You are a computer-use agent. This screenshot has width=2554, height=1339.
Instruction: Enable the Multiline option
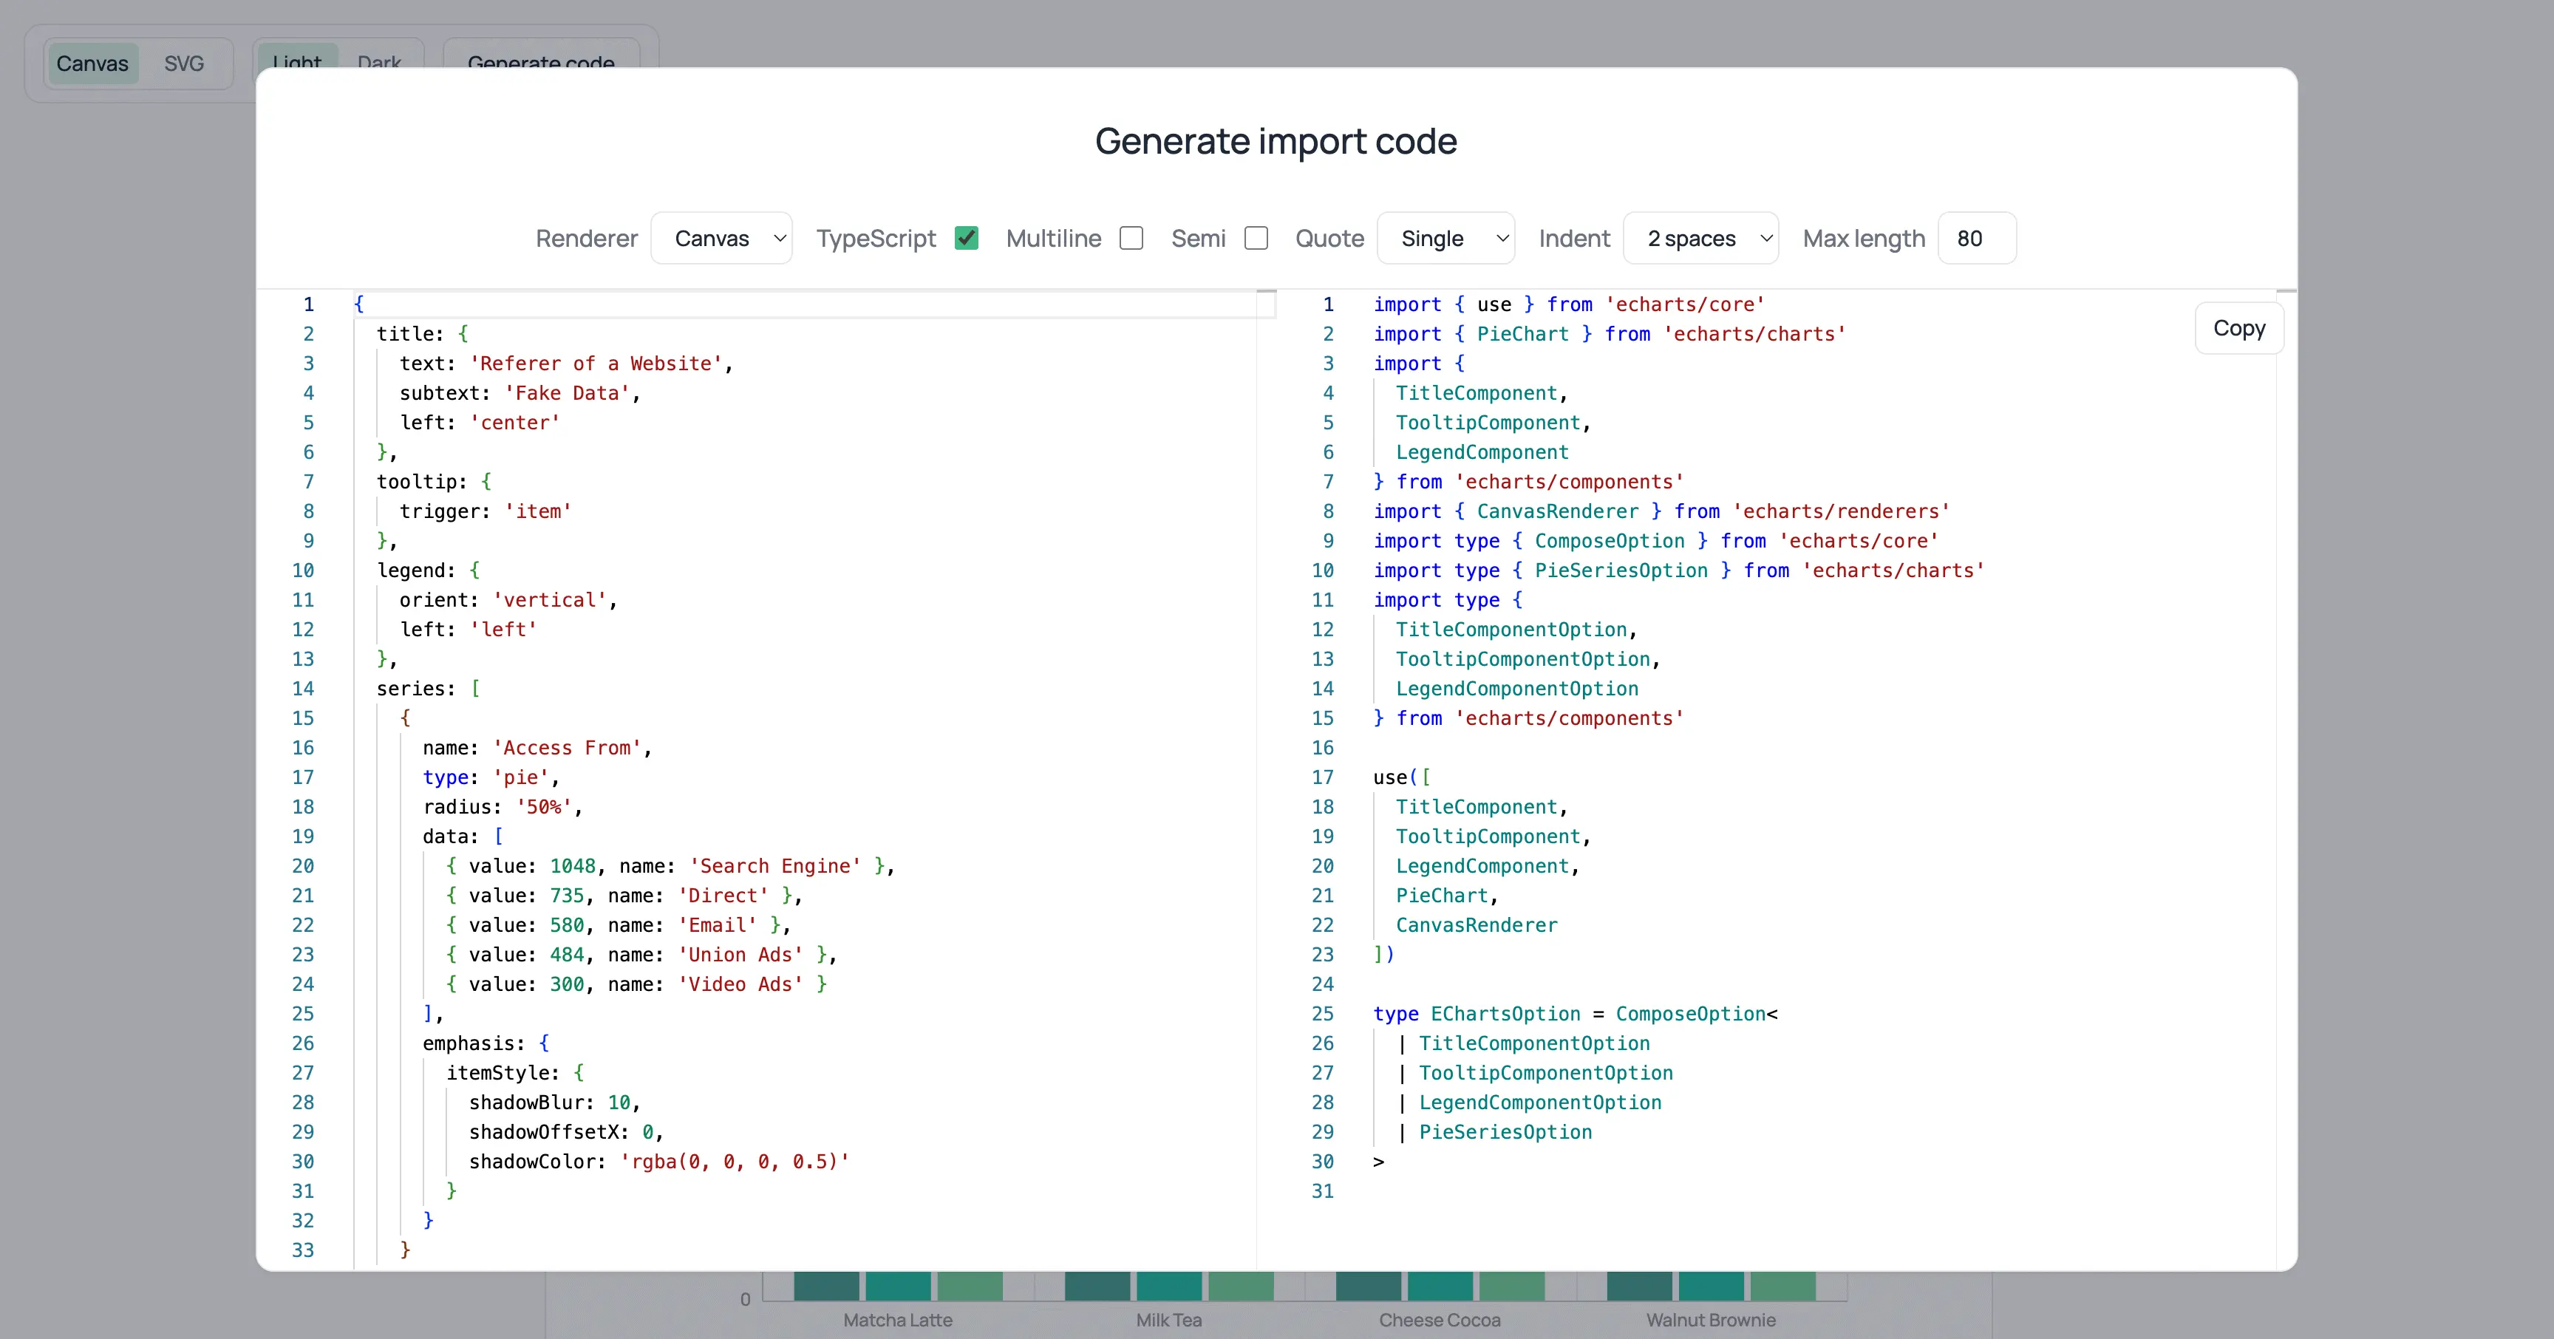[x=1131, y=238]
